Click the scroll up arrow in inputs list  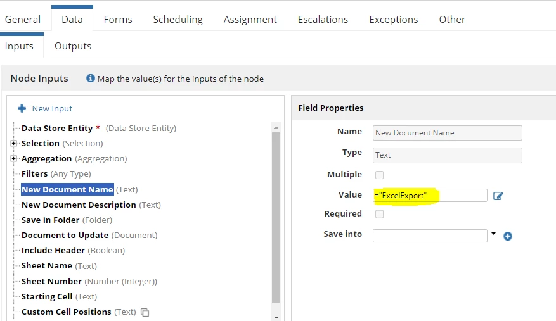pos(276,127)
